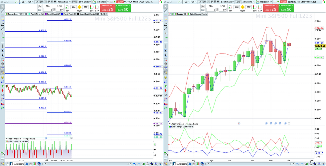The height and width of the screenshot is (166, 326).
Task: Click the wrench order settings icon, right chart
Action: [204, 6]
